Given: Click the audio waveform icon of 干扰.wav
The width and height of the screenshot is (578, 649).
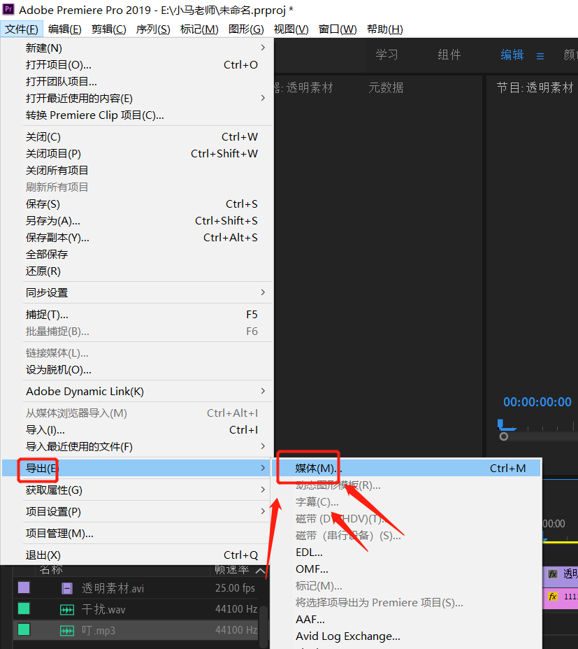Looking at the screenshot, I should tap(67, 609).
